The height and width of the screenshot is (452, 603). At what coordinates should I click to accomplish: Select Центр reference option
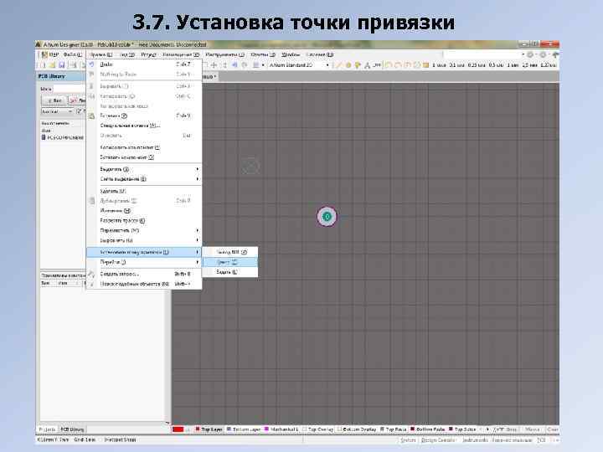coord(230,262)
